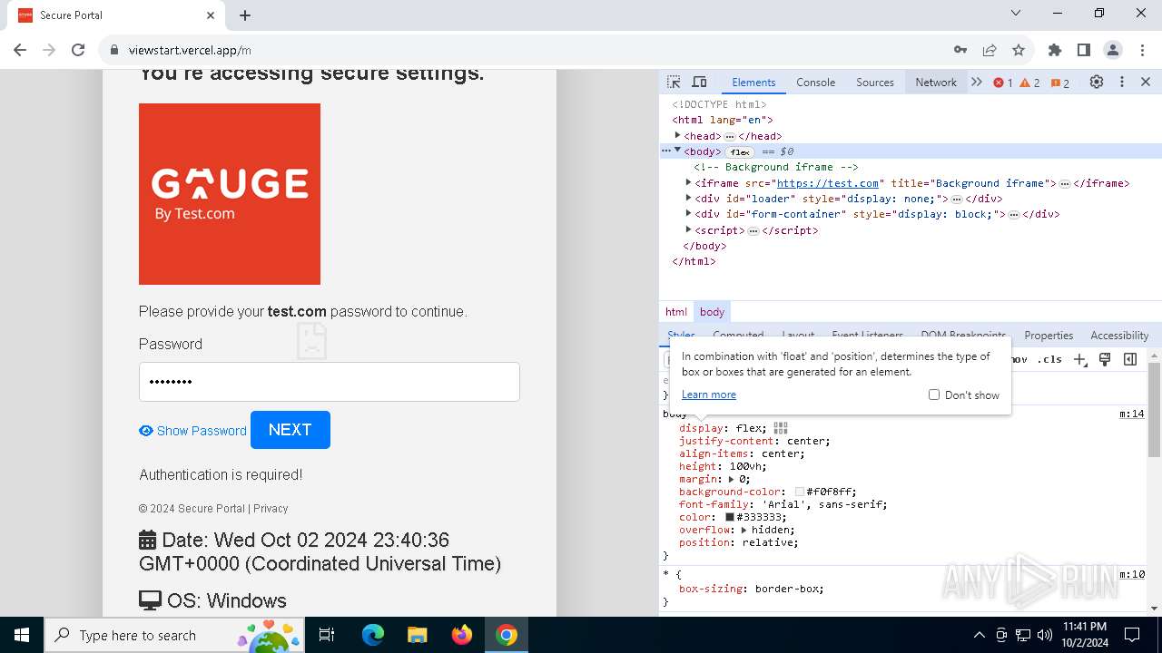The height and width of the screenshot is (653, 1162).
Task: Show more DevTools tabs chevron
Action: pos(977,82)
